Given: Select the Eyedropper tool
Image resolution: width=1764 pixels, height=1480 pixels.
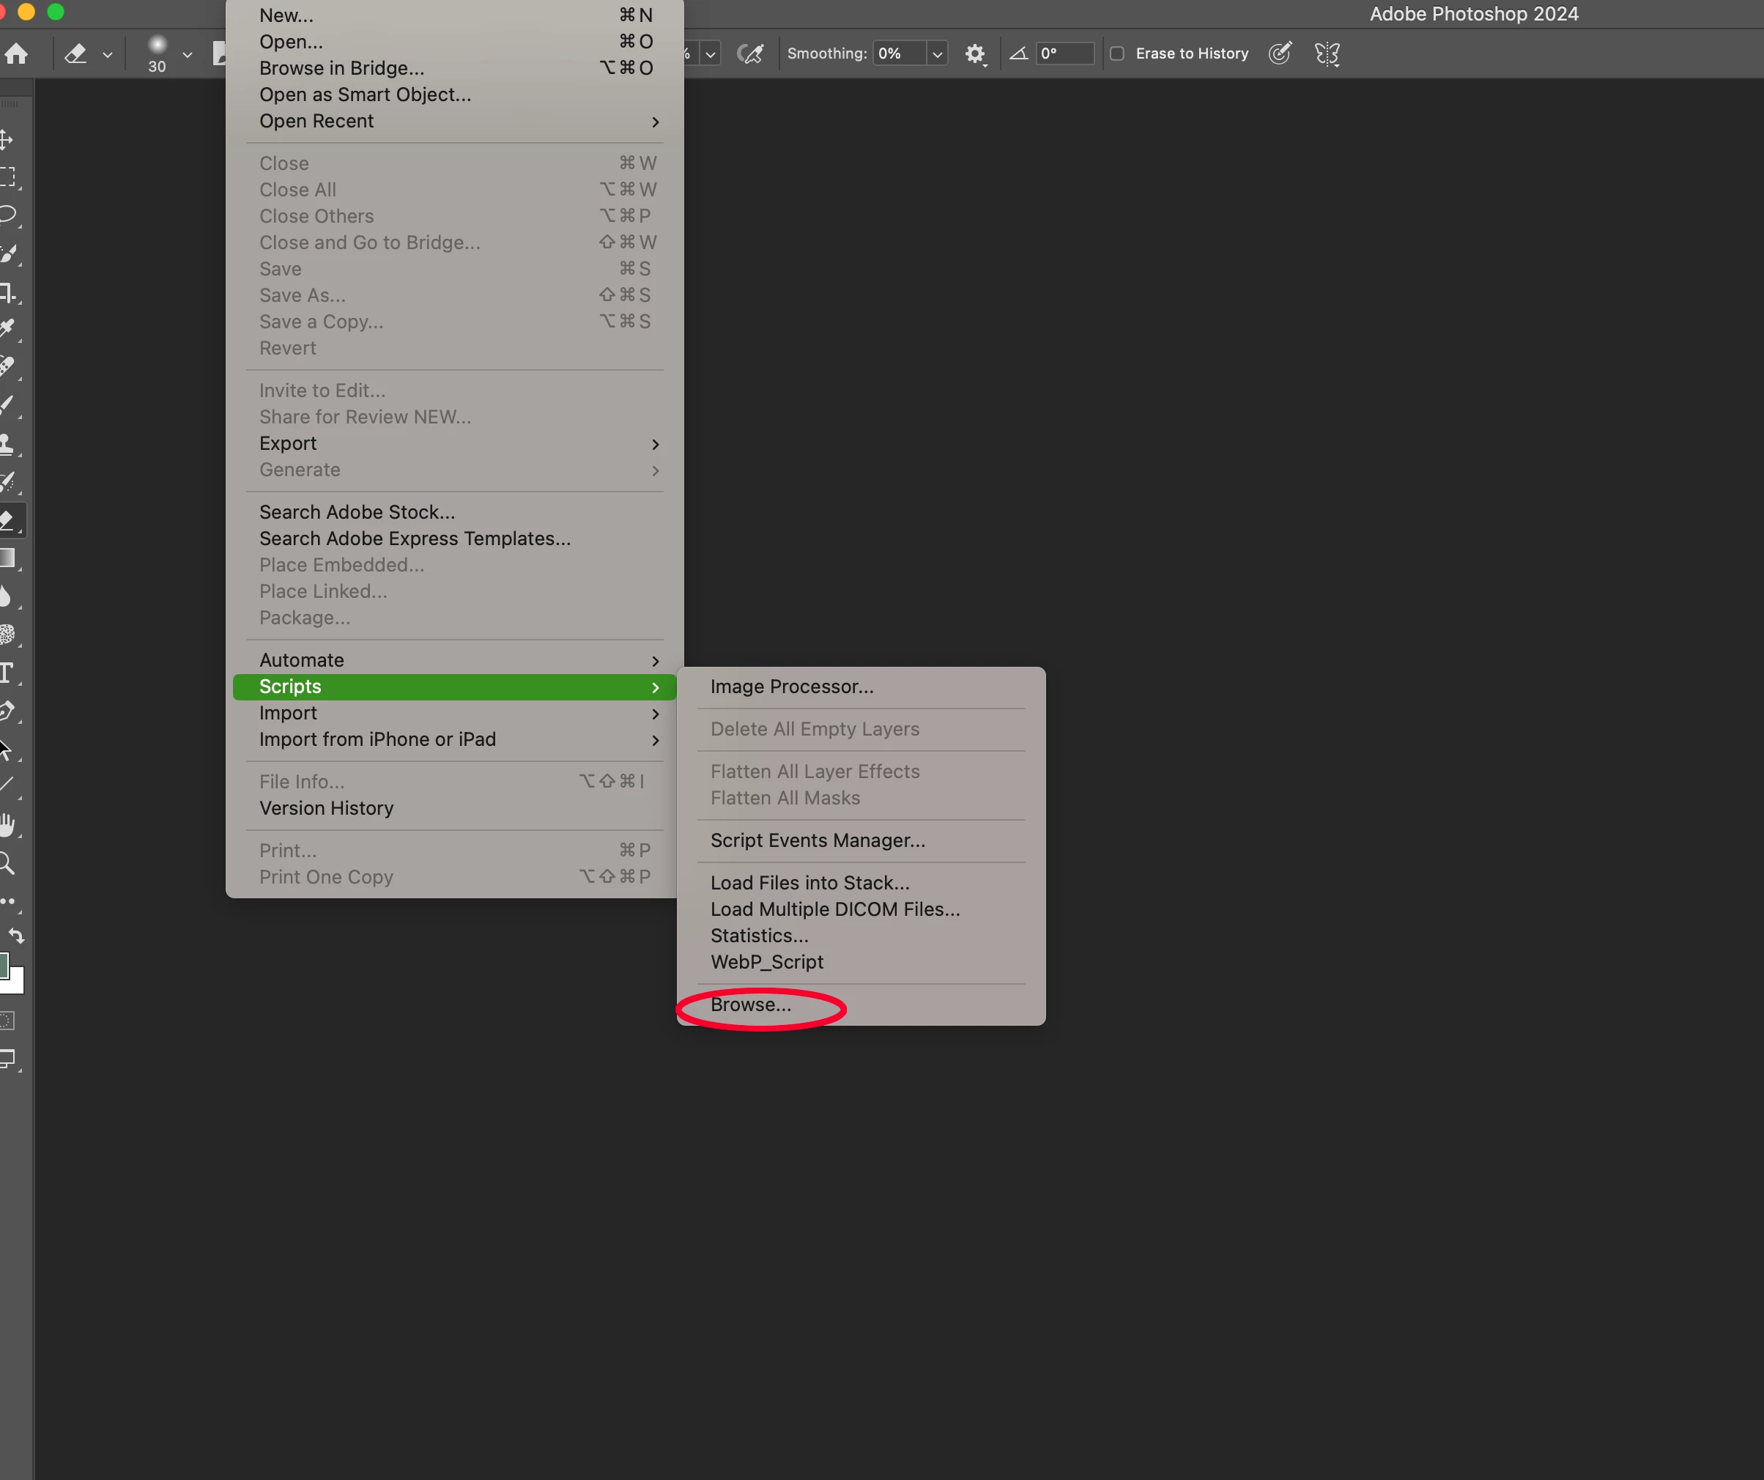Looking at the screenshot, I should point(7,329).
